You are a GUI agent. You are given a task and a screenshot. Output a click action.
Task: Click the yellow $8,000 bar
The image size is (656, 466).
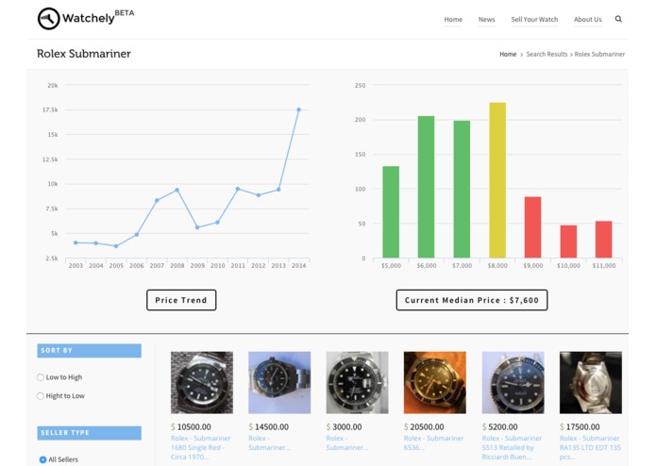tap(497, 180)
